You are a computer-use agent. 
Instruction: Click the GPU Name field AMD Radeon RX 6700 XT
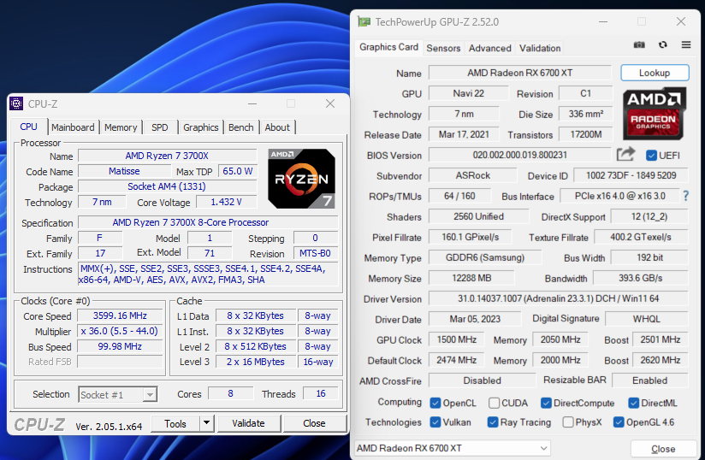[x=519, y=73]
